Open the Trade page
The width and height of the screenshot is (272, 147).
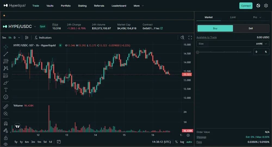pyautogui.click(x=36, y=6)
